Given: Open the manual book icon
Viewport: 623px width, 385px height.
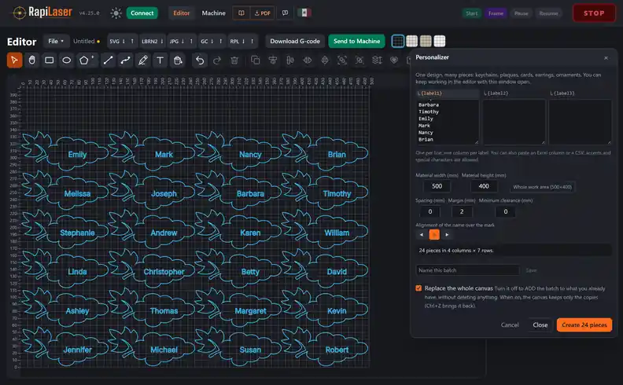Looking at the screenshot, I should tap(241, 13).
